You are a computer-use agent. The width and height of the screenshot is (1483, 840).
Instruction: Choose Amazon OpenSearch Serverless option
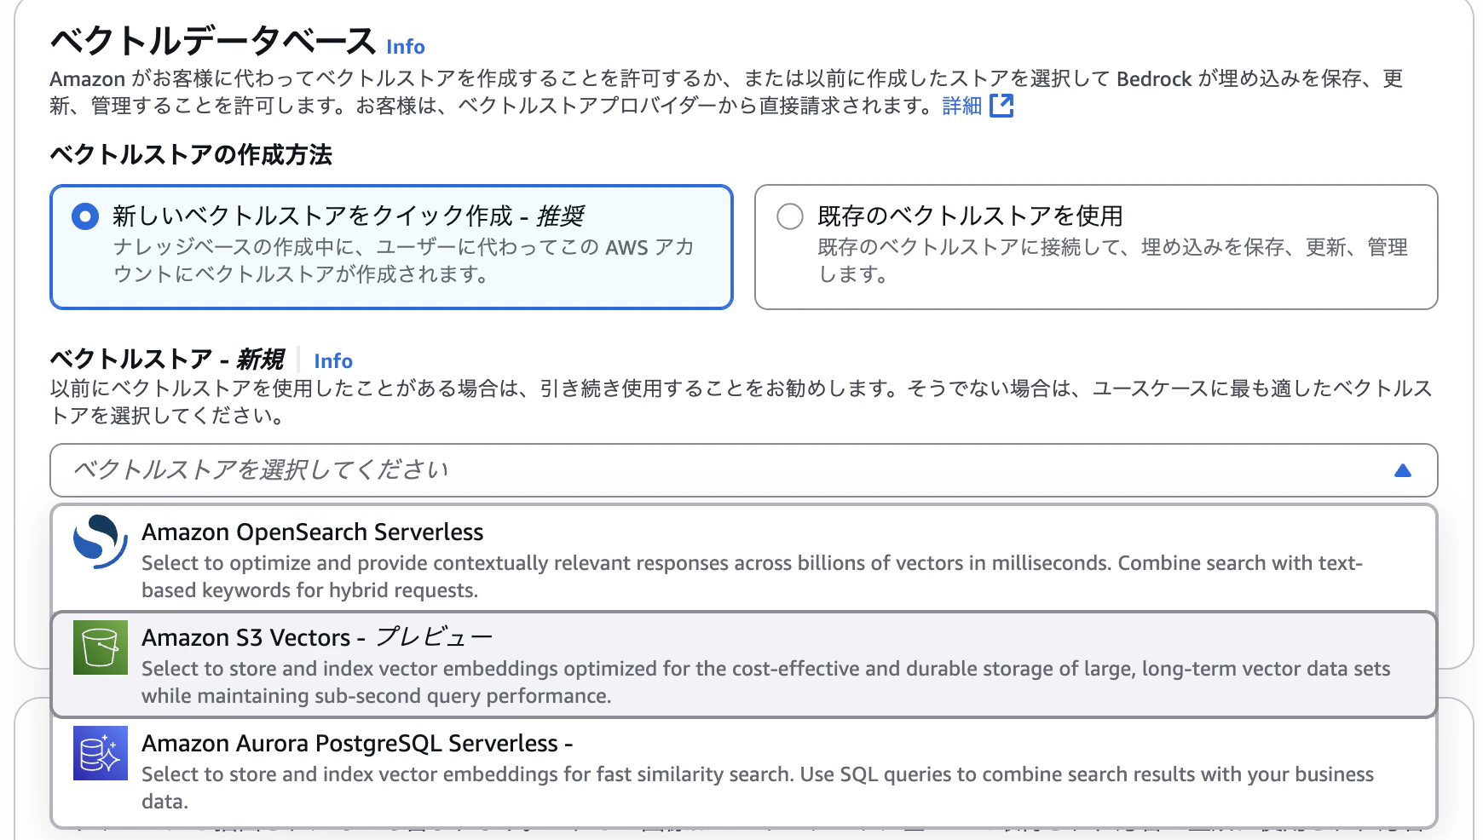click(x=744, y=558)
